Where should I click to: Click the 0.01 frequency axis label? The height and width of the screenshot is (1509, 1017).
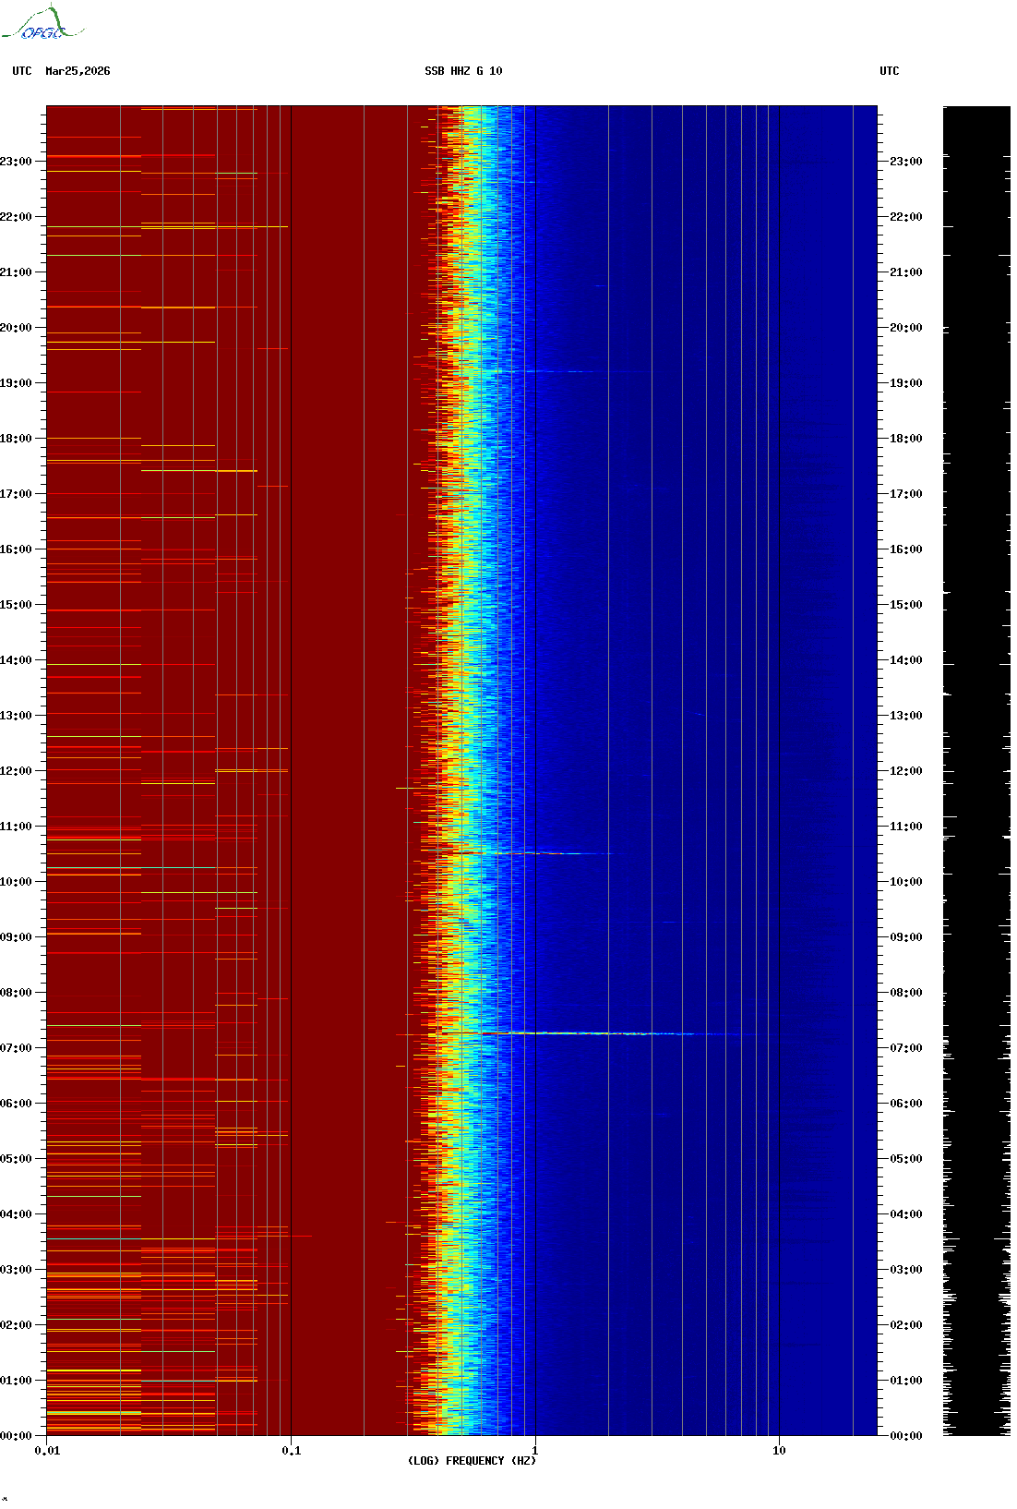[x=47, y=1451]
